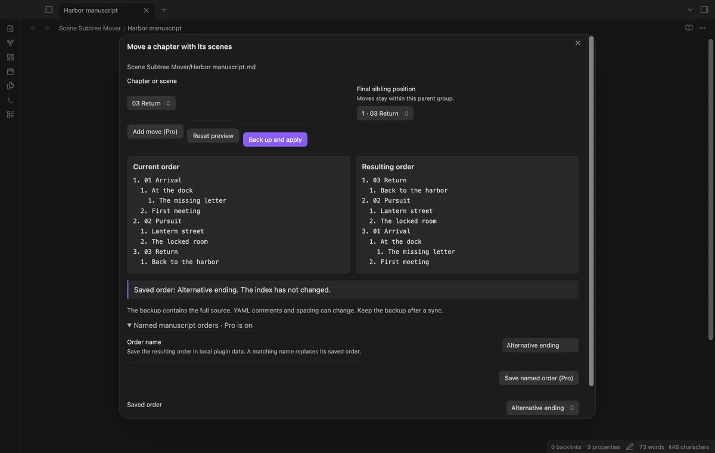Click Save named order (Pro) button
The width and height of the screenshot is (715, 453).
click(x=539, y=378)
